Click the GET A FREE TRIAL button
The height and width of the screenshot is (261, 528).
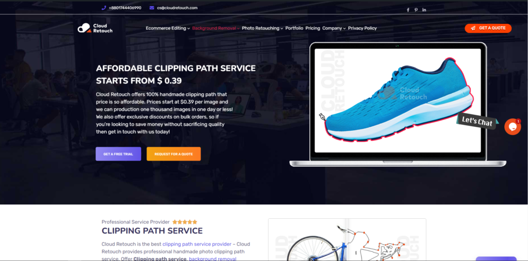tap(118, 154)
